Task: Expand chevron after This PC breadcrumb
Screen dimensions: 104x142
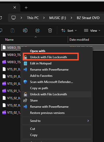Action: click(x=44, y=18)
